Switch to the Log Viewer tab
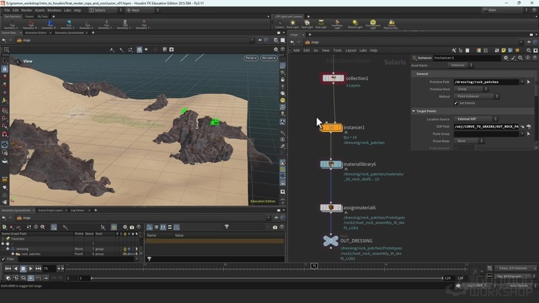The height and width of the screenshot is (303, 539). 77,210
